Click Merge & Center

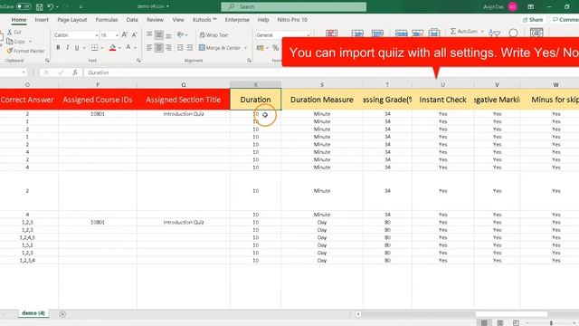pos(219,48)
